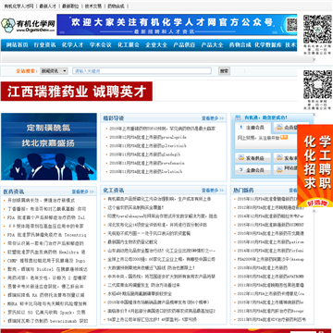The height and width of the screenshot is (333, 333).
Task: Go to 化学人才 in the nav bar
Action: click(72, 45)
